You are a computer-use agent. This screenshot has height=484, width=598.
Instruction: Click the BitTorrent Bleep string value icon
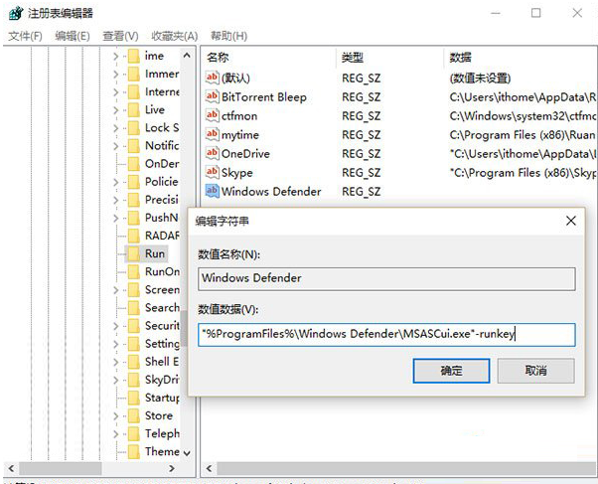pyautogui.click(x=212, y=97)
